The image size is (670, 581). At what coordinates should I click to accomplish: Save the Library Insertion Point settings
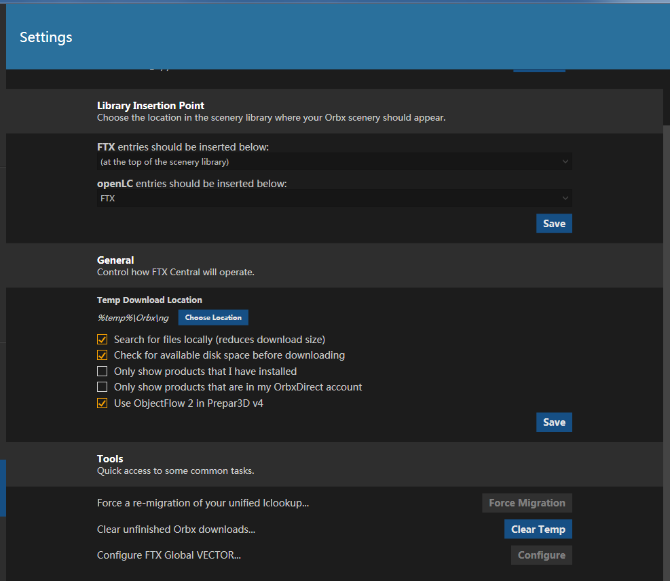[554, 224]
